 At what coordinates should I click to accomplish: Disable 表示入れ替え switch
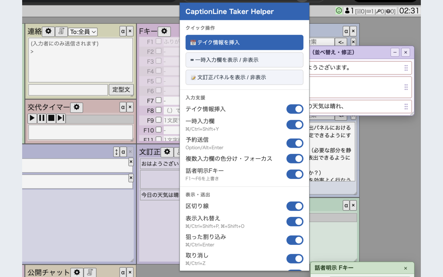(x=295, y=222)
